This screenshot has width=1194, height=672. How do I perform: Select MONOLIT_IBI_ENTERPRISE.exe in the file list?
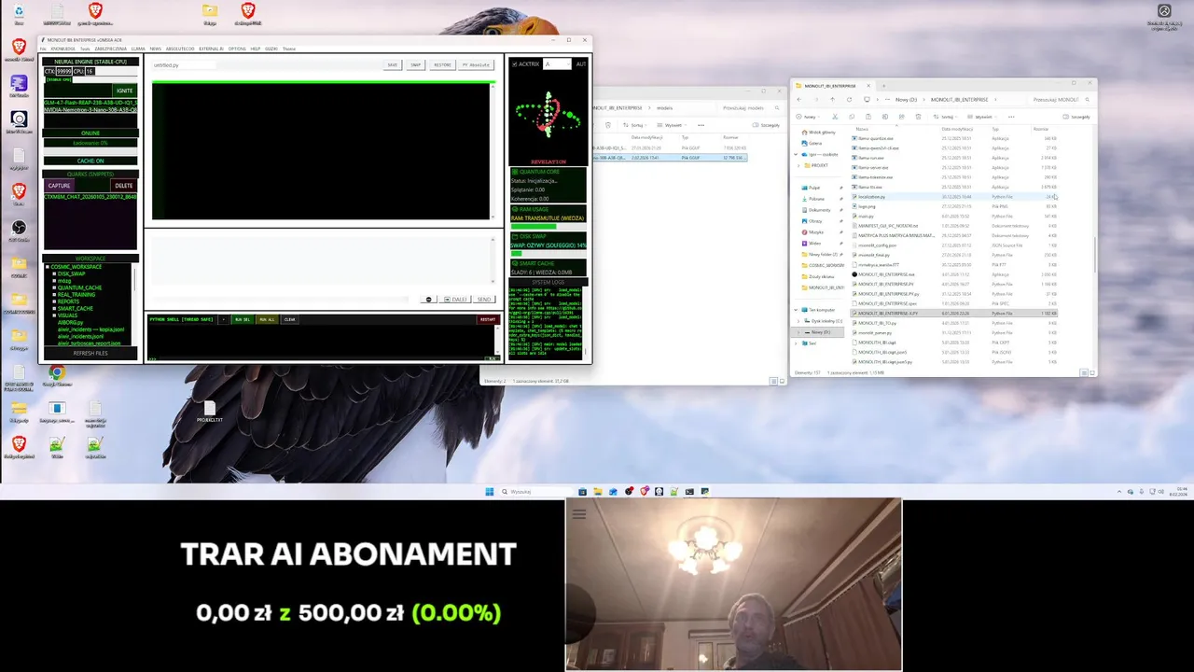coord(883,274)
